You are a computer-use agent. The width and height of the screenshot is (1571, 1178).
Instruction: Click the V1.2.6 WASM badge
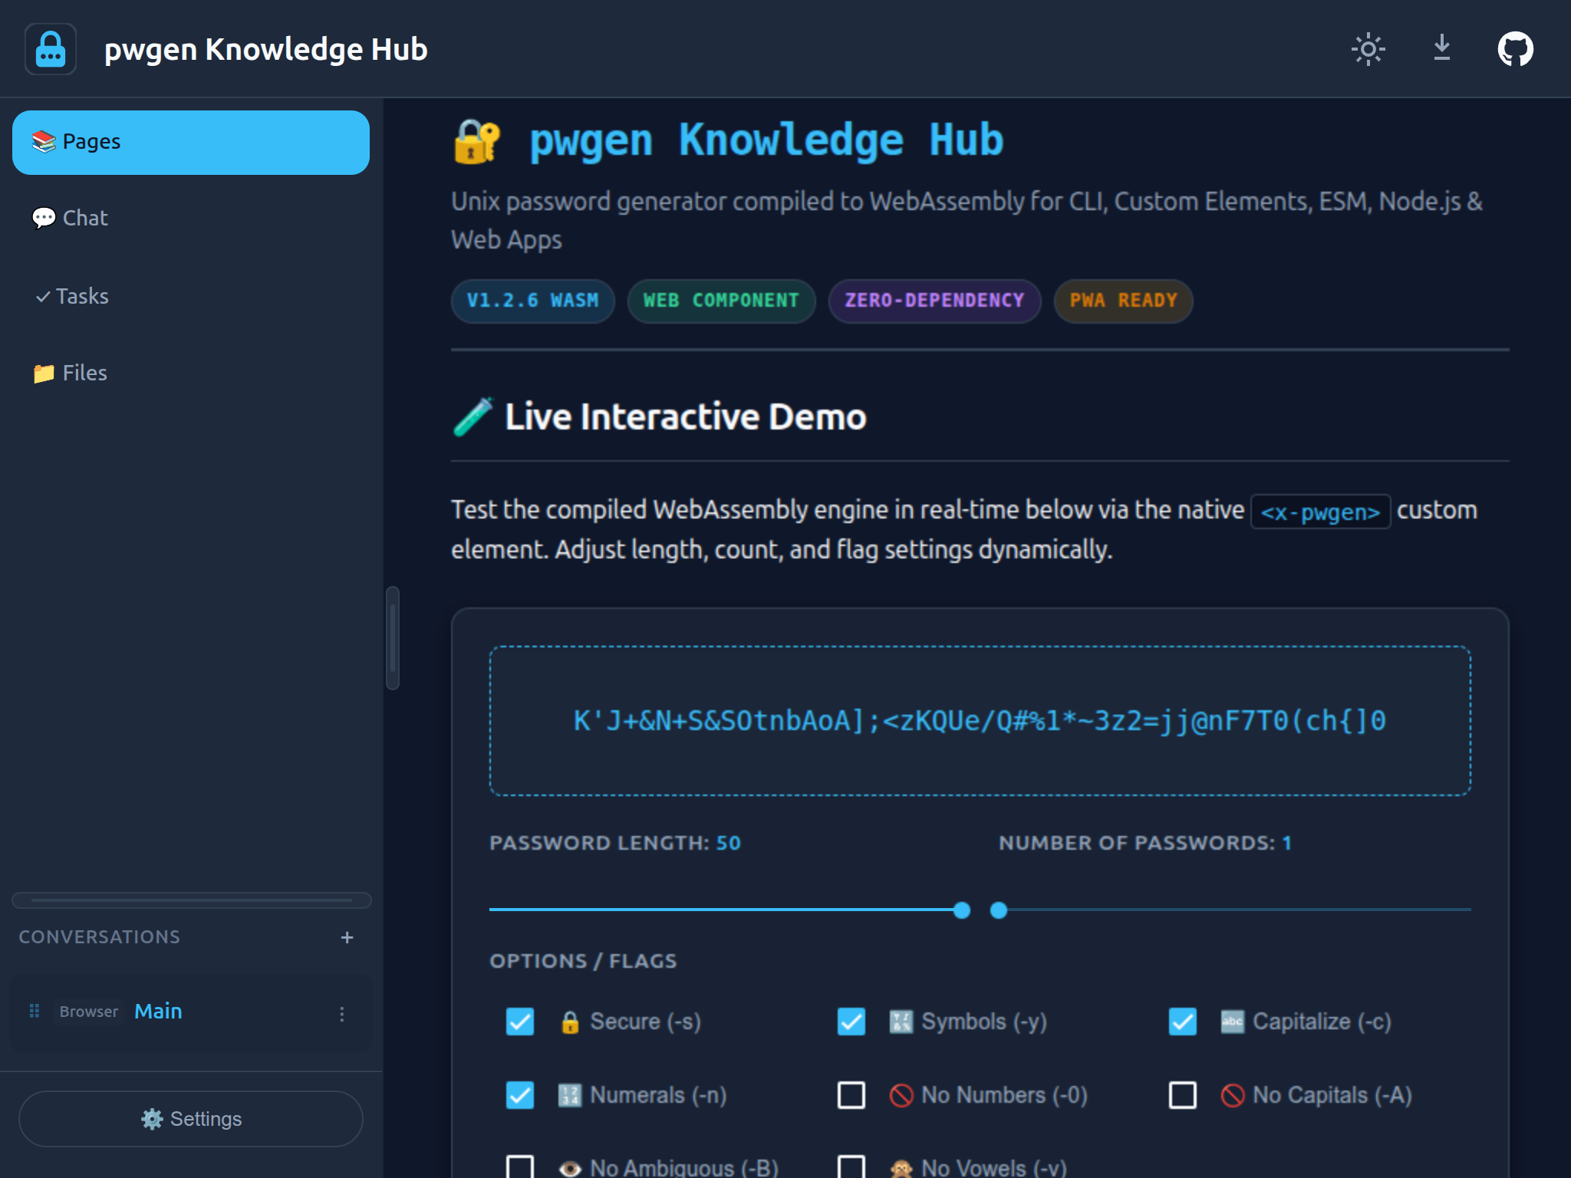point(533,301)
